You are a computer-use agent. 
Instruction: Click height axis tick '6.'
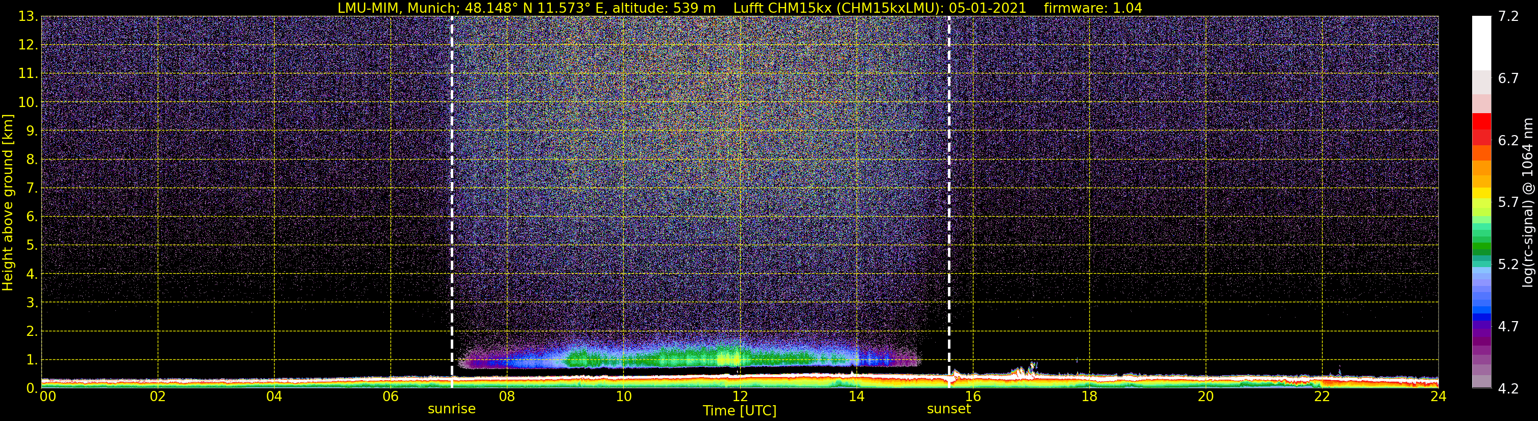[32, 217]
